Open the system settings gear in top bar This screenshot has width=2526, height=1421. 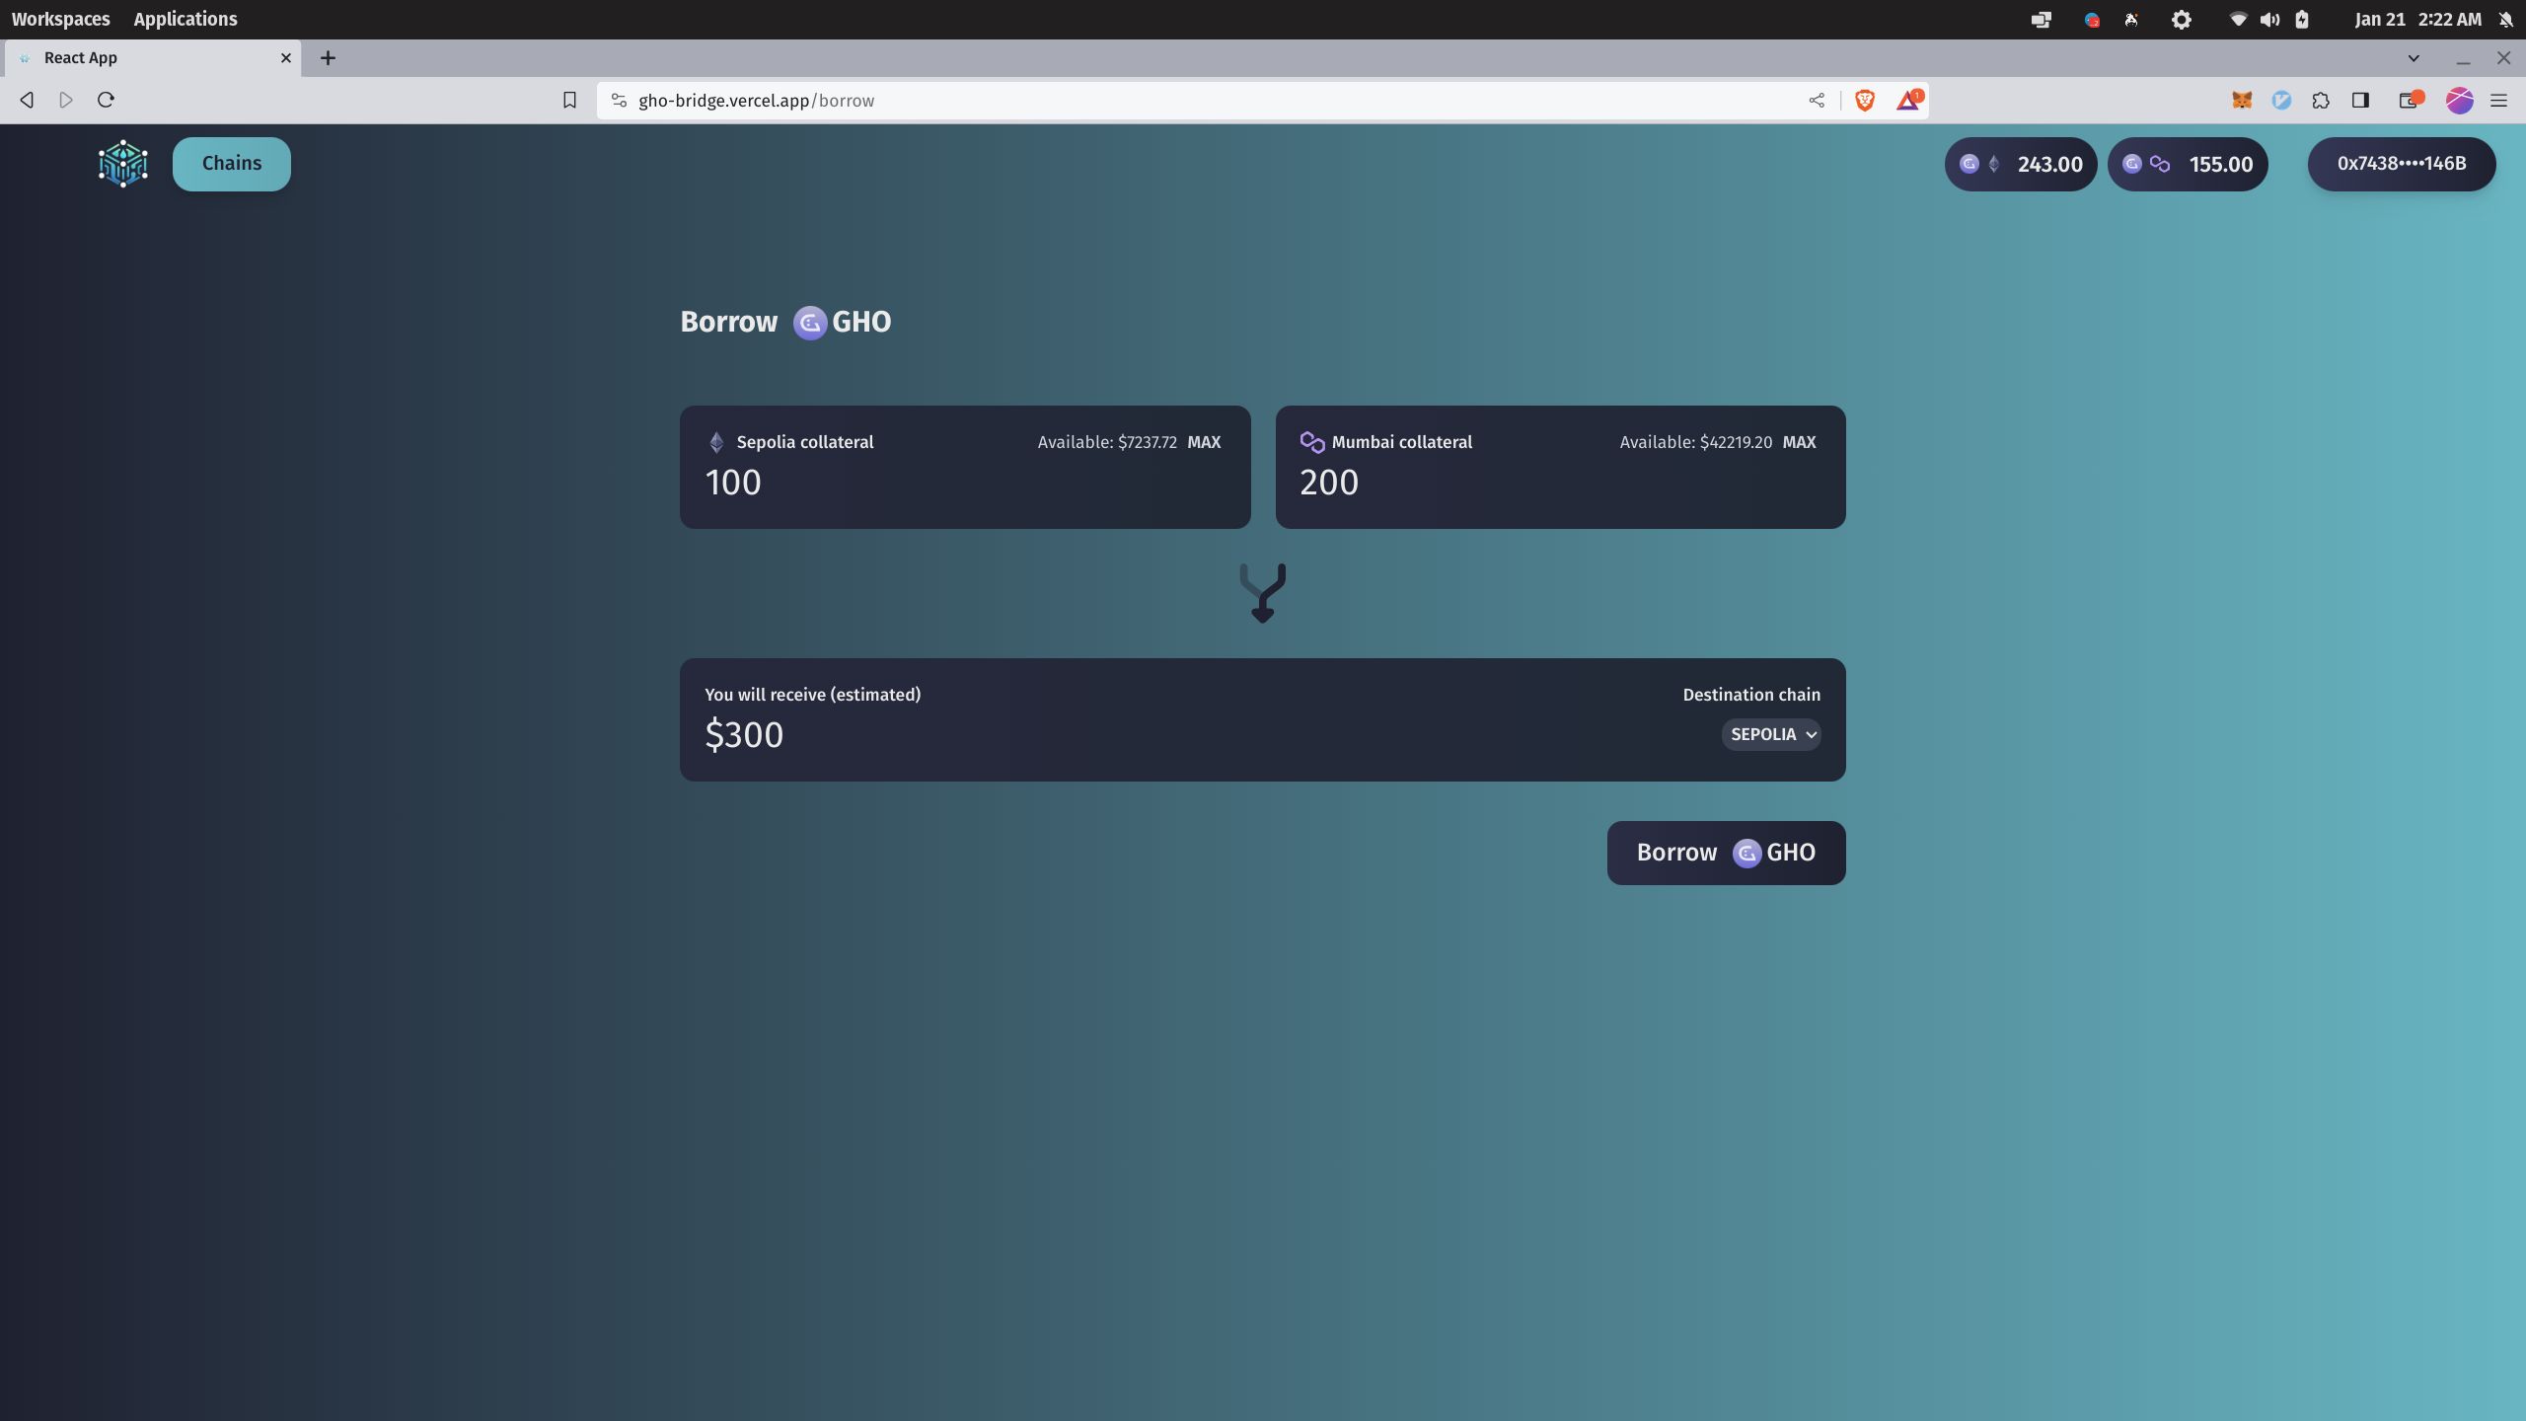[x=2182, y=20]
